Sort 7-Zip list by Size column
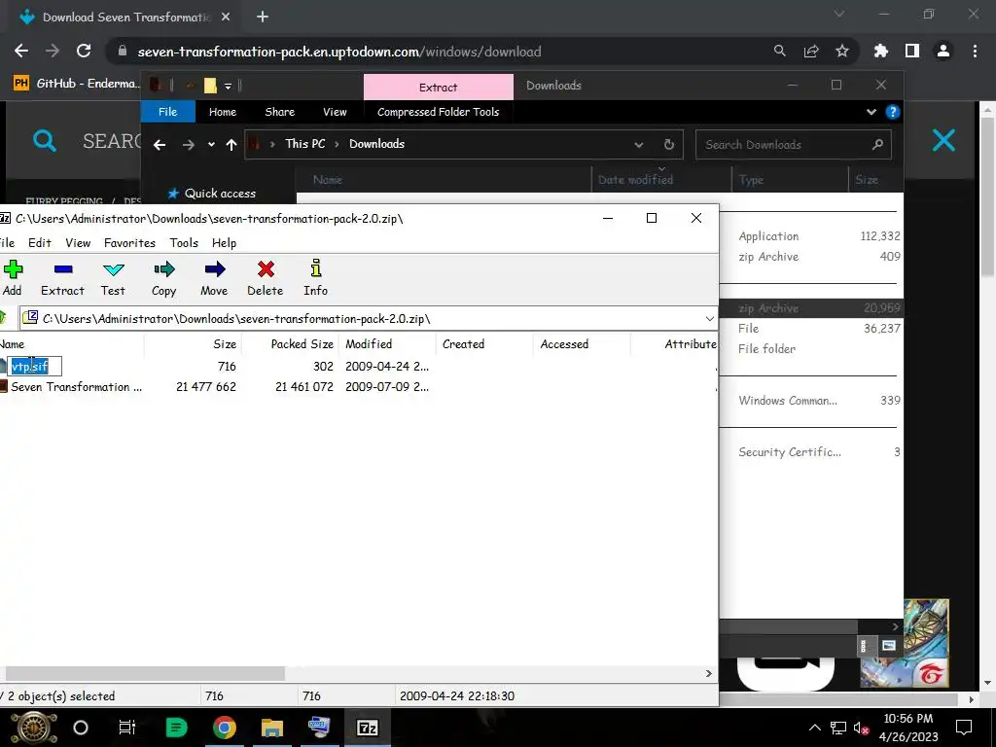The width and height of the screenshot is (996, 747). pyautogui.click(x=194, y=344)
